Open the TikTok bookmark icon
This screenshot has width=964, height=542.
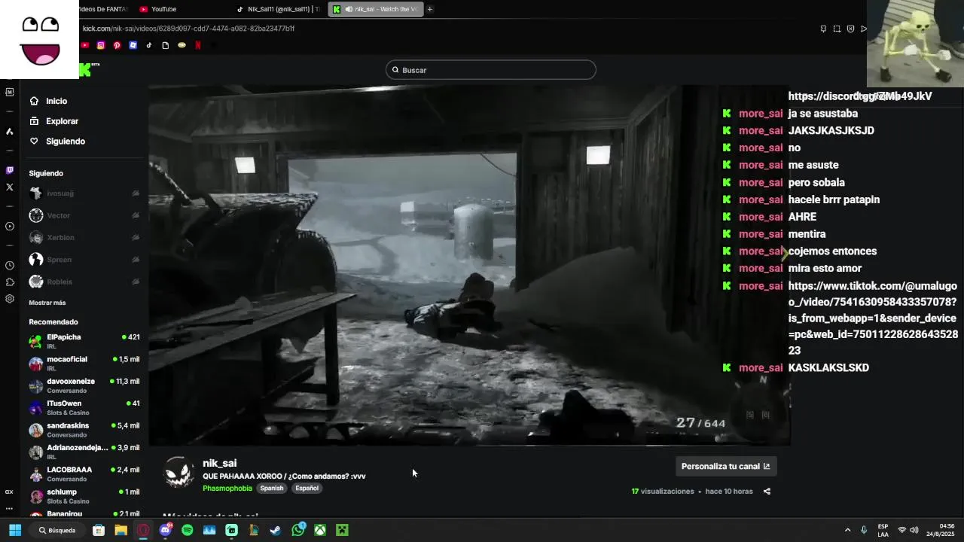pos(149,45)
